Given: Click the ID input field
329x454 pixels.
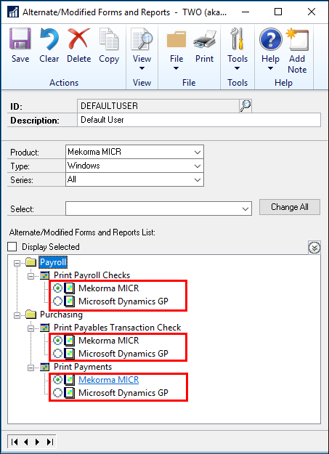Looking at the screenshot, I should coord(158,106).
